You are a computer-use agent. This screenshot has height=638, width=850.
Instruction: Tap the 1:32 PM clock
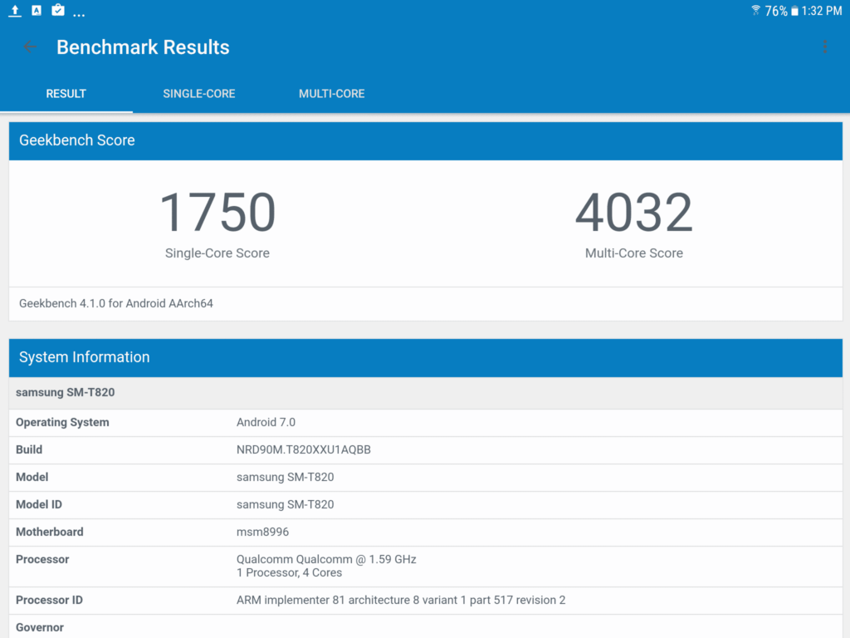point(822,11)
